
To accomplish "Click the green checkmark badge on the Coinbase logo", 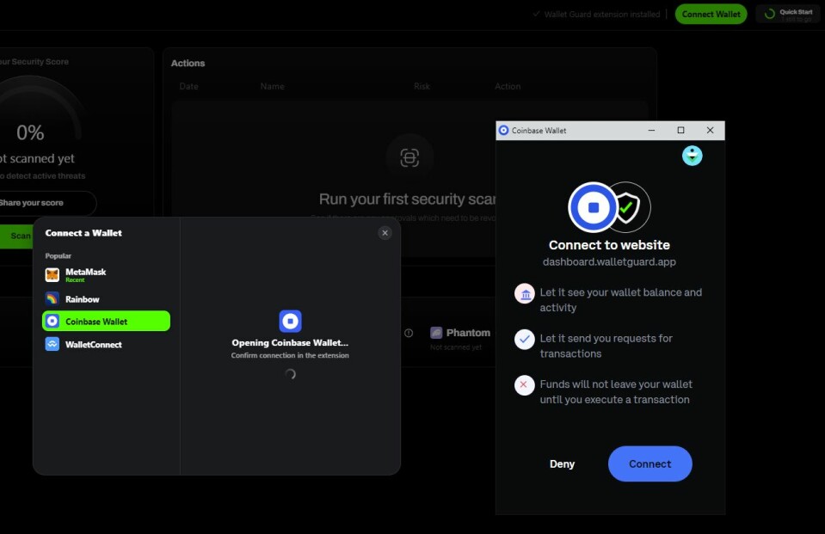I will tap(629, 206).
